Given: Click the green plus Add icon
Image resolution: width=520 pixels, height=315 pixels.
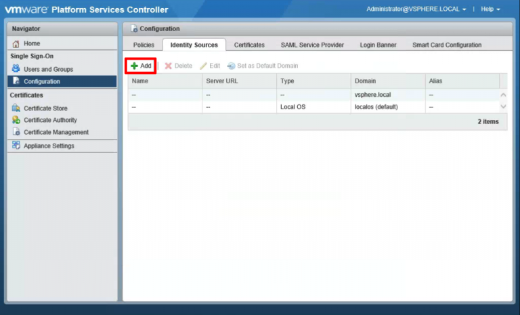Looking at the screenshot, I should pyautogui.click(x=134, y=66).
